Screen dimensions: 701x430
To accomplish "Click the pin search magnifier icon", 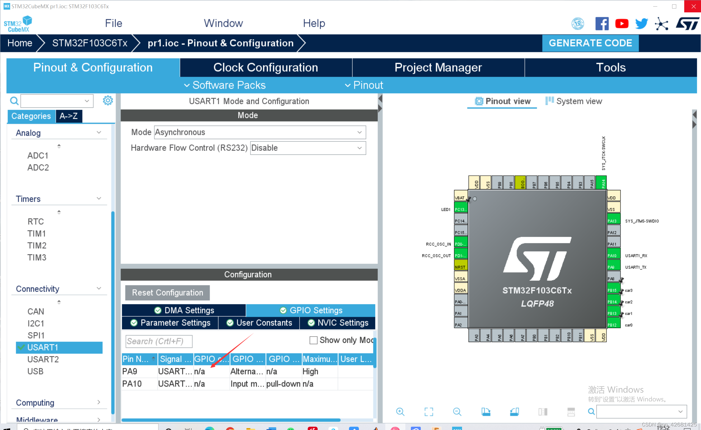I will pos(591,412).
